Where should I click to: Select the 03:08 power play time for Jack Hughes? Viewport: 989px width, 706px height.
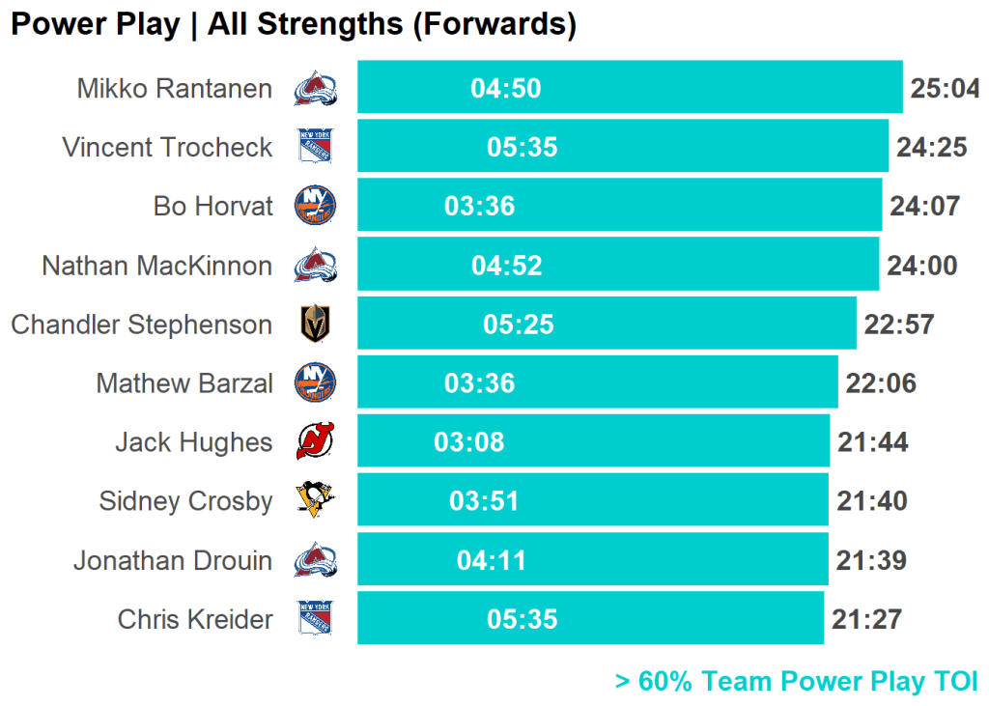pos(469,442)
